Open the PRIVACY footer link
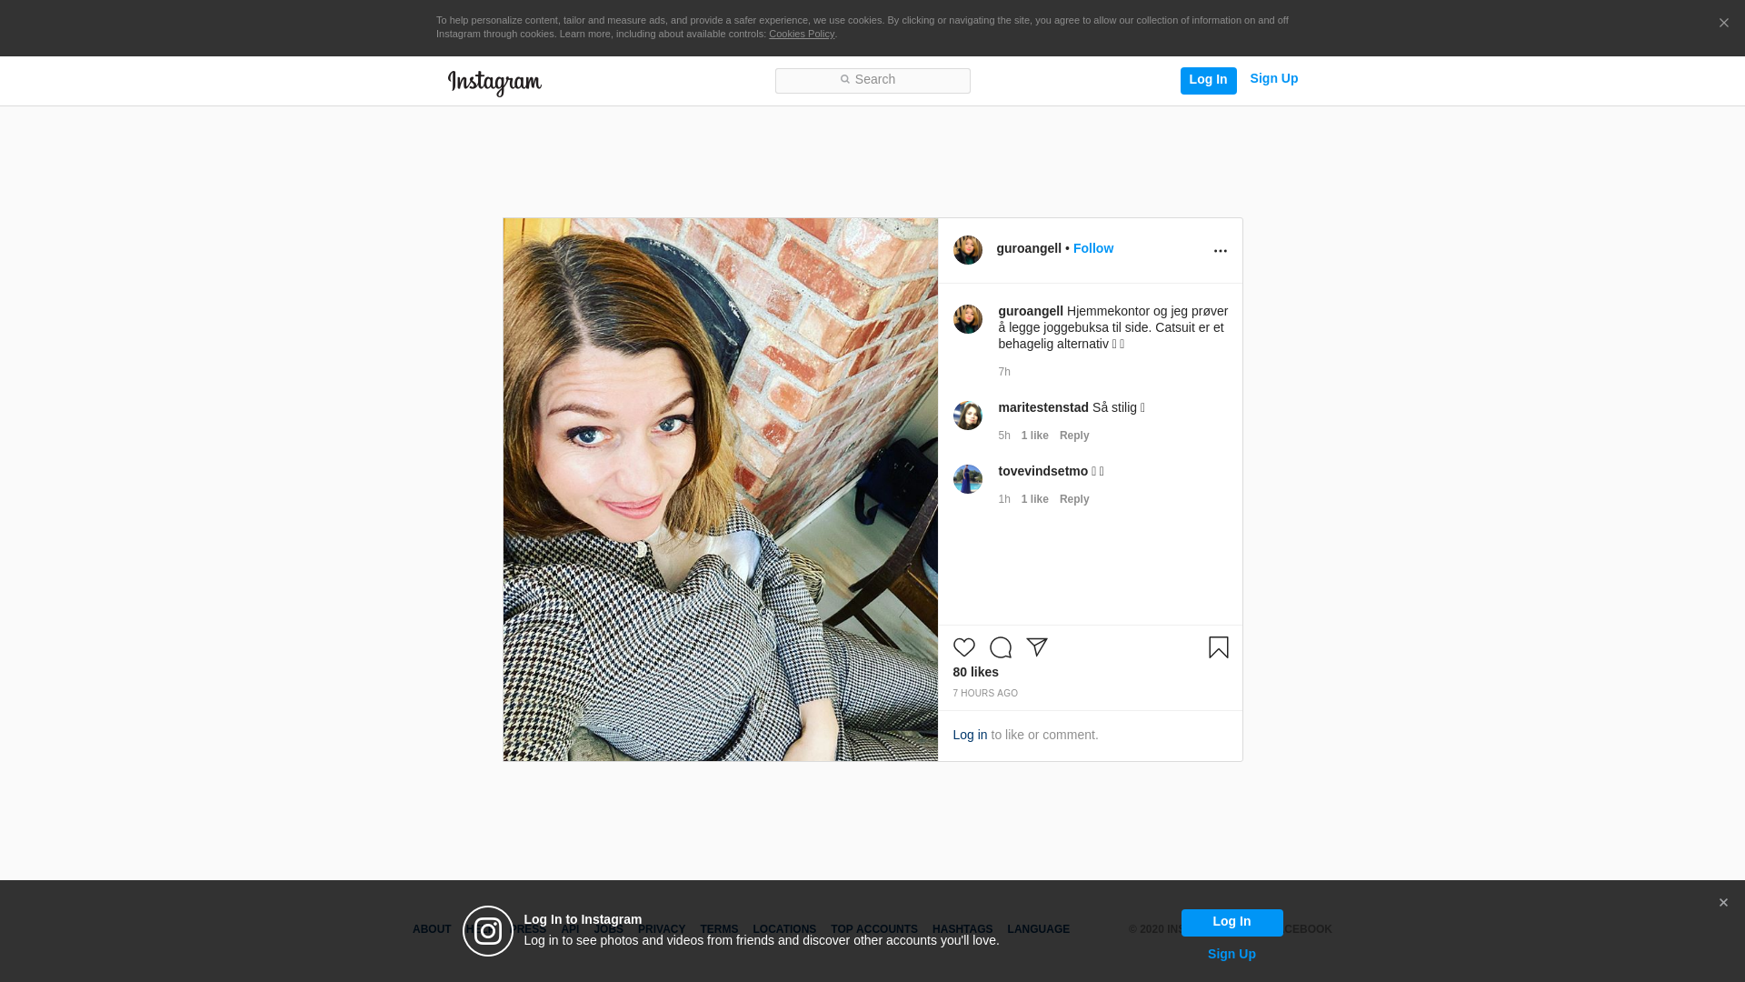The image size is (1745, 982). coord(662,929)
